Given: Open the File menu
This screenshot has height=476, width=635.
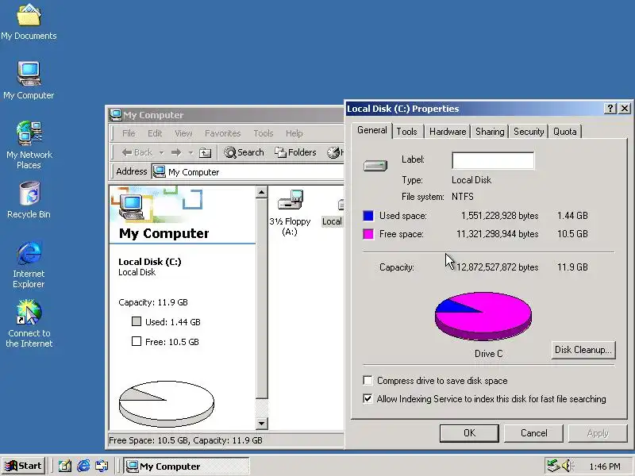Looking at the screenshot, I should pyautogui.click(x=129, y=133).
